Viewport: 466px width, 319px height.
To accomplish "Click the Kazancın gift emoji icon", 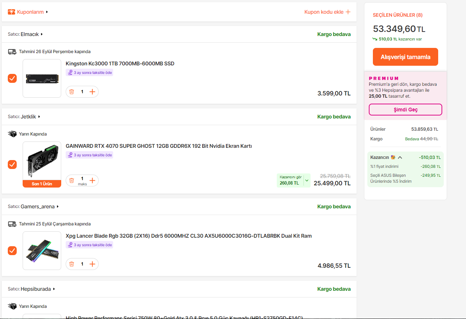I will pos(393,157).
